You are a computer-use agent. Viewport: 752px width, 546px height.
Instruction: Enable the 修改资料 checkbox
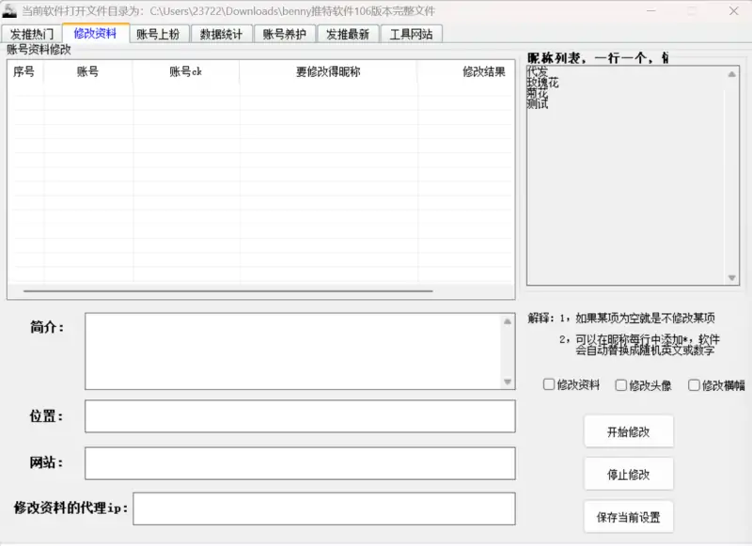pyautogui.click(x=549, y=384)
